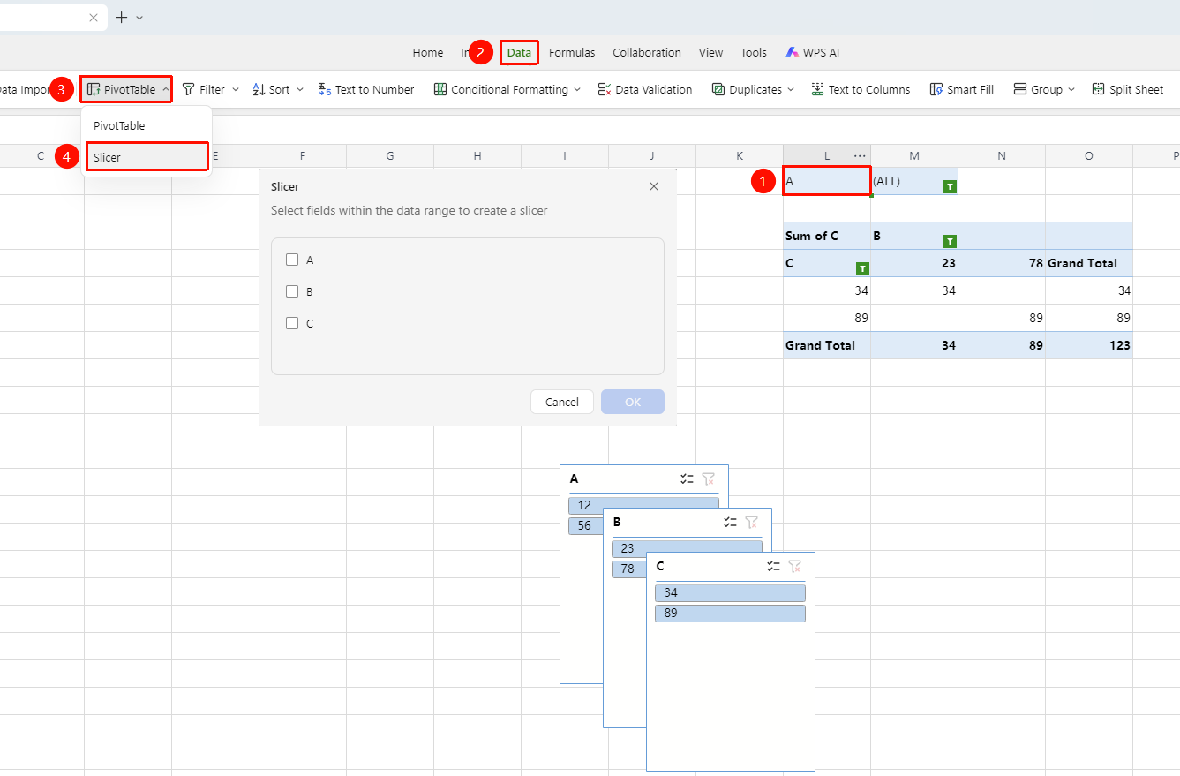
Task: Open the Collaboration tab
Action: [x=647, y=52]
